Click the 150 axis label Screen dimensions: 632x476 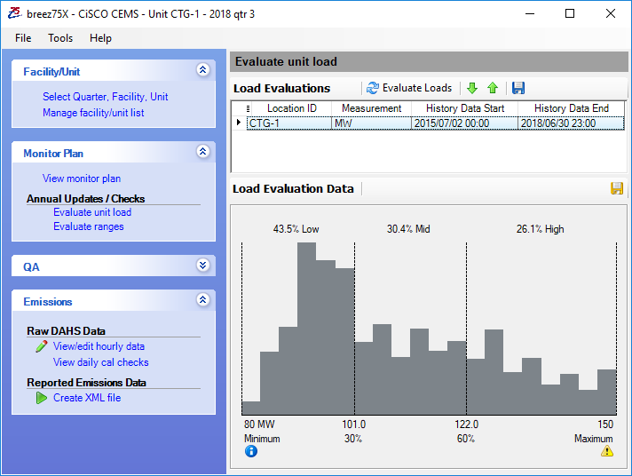click(x=605, y=424)
